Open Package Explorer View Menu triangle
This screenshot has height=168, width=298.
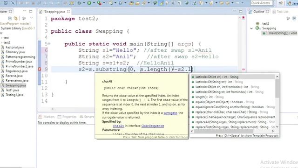(32, 18)
